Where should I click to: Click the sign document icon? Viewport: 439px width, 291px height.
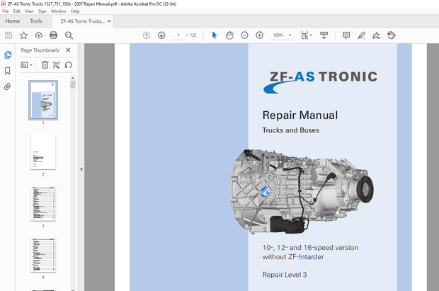[376, 35]
